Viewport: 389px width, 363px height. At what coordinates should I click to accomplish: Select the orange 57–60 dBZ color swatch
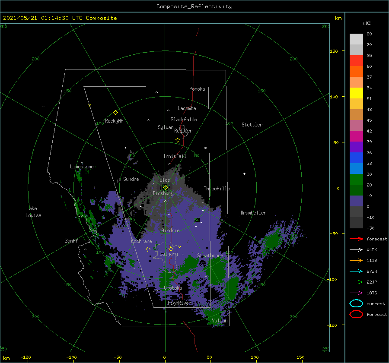(356, 72)
